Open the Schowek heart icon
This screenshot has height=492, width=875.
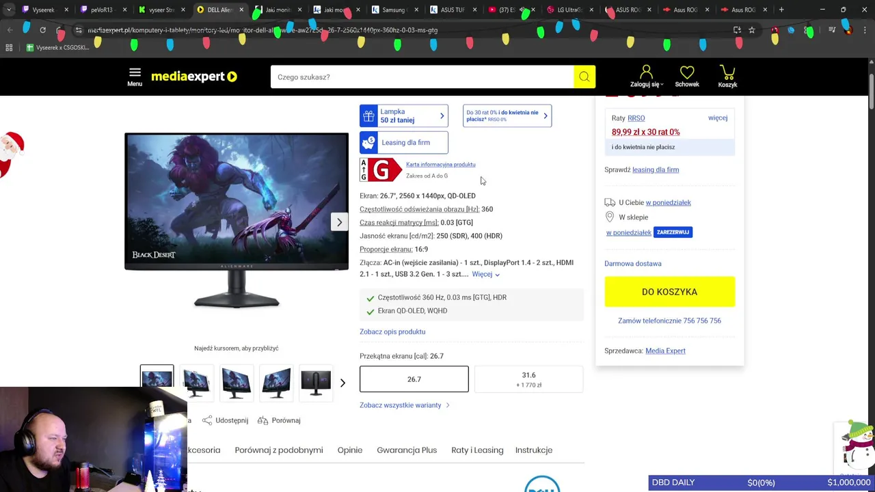[x=687, y=72]
